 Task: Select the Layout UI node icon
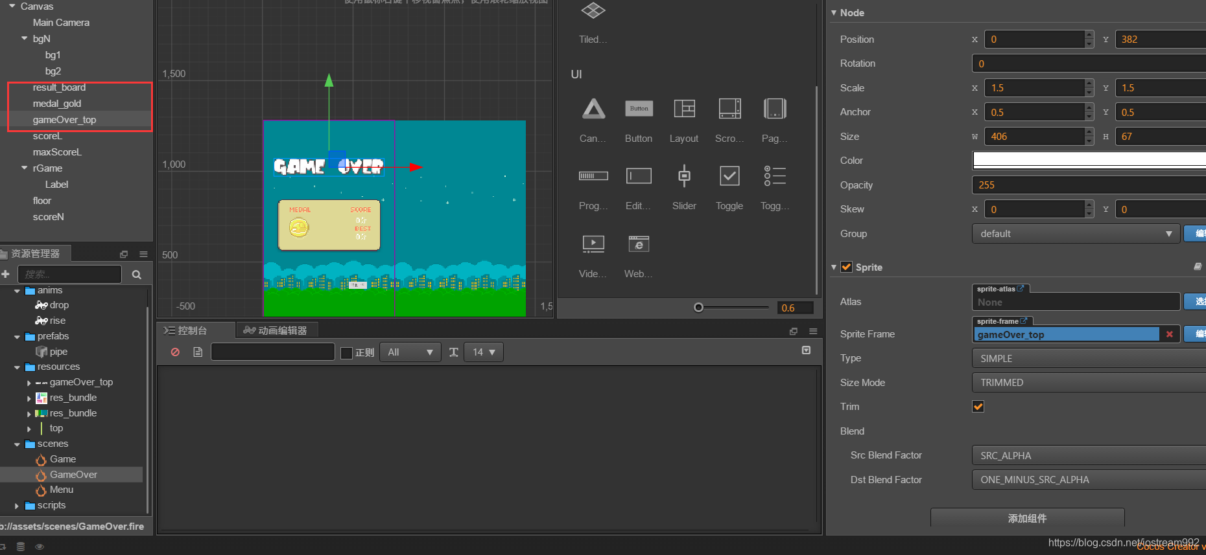(684, 109)
